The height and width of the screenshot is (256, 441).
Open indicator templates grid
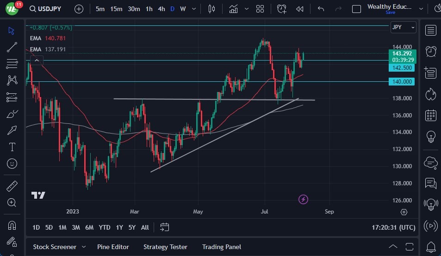pyautogui.click(x=260, y=9)
